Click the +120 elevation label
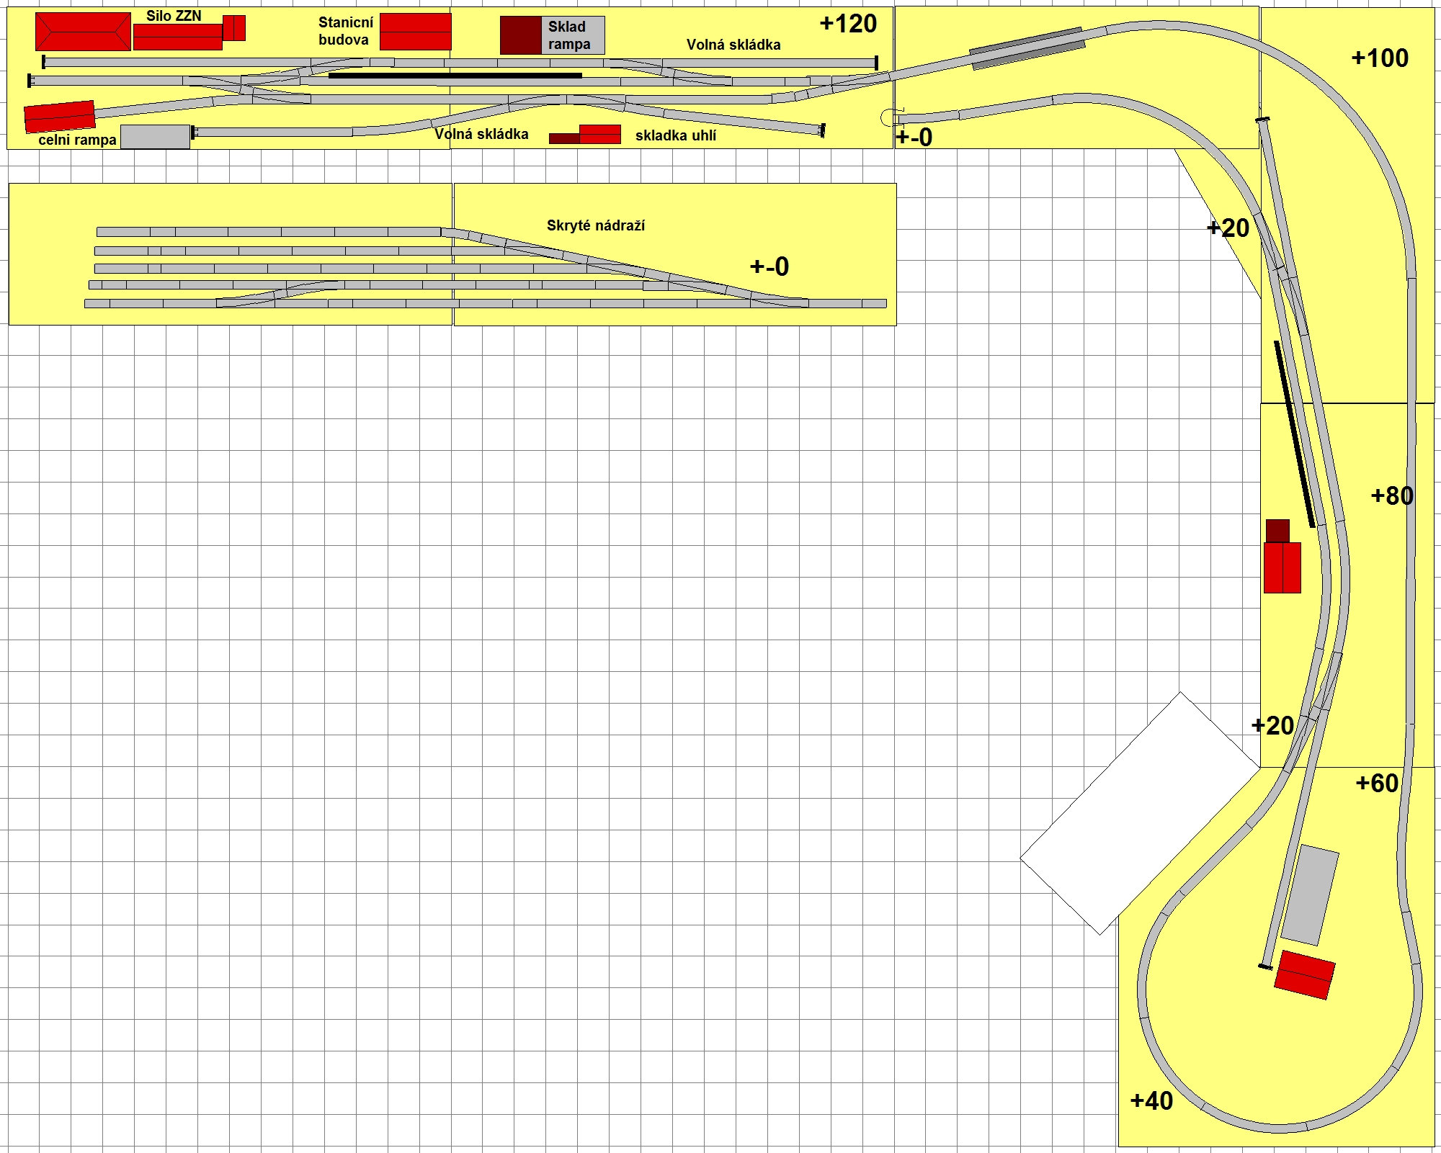 point(848,24)
